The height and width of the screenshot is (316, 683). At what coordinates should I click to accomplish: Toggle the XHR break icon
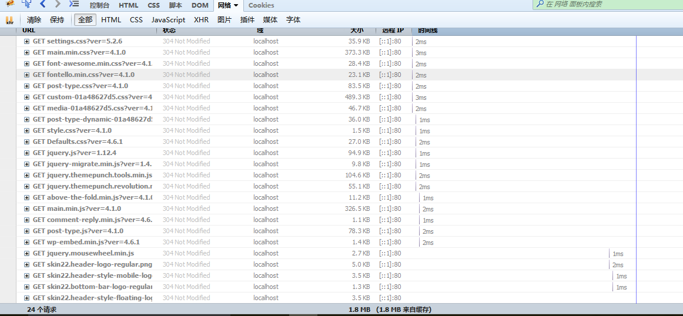[x=9, y=20]
